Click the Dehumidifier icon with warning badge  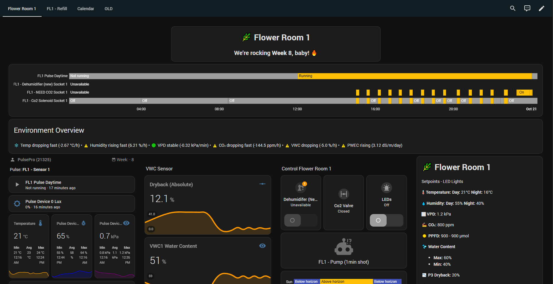301,187
